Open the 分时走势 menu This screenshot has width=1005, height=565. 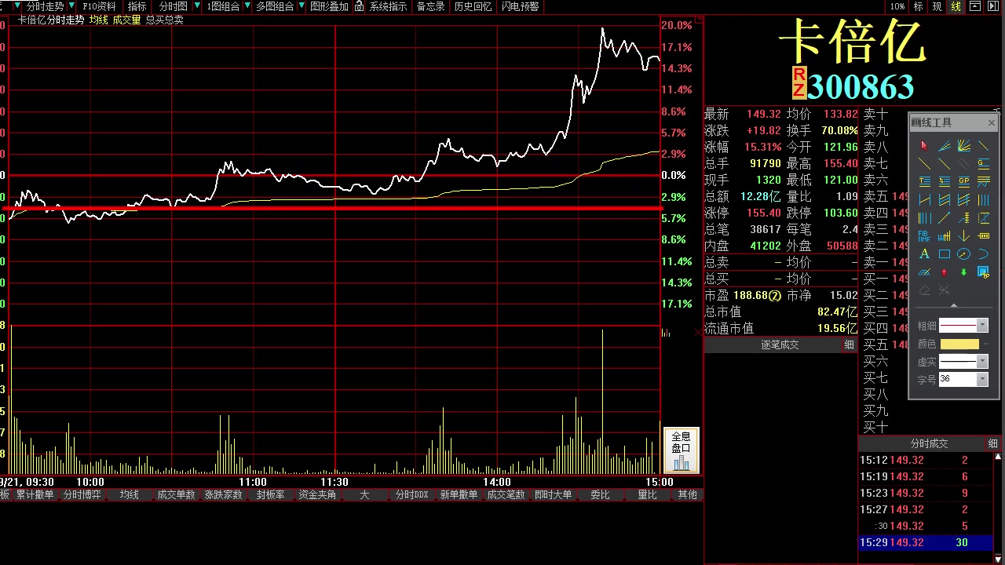45,6
